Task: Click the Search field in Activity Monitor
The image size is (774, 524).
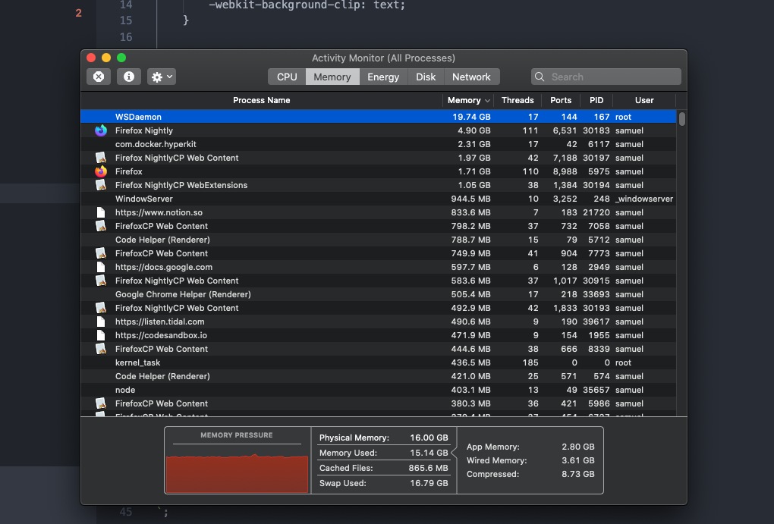Action: 606,77
